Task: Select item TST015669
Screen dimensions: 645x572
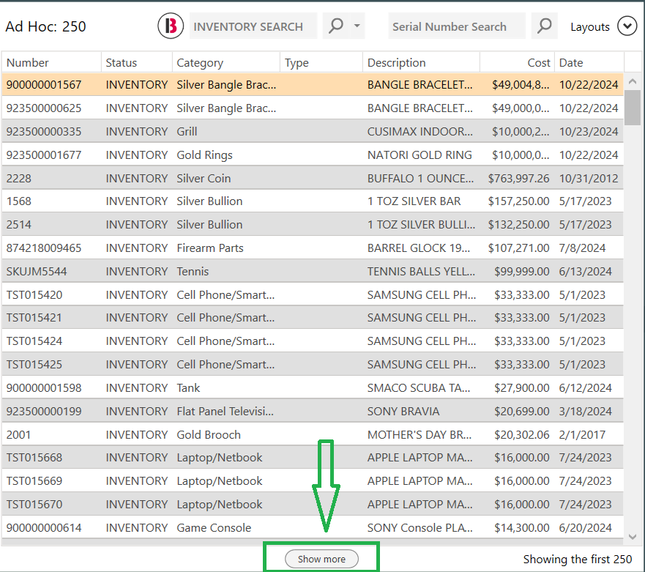Action: pos(313,480)
